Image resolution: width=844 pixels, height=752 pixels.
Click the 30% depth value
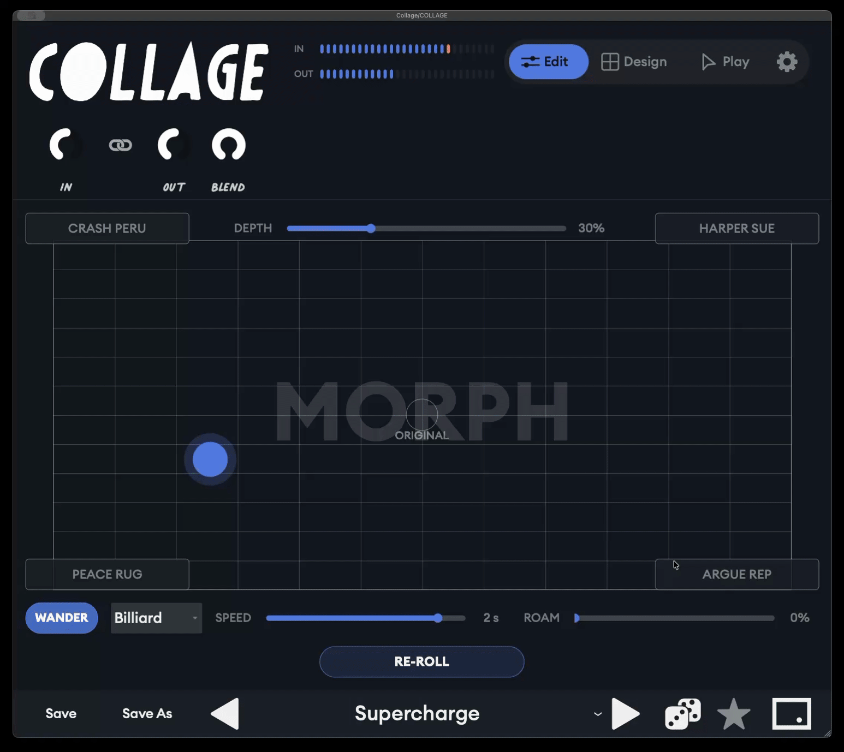pos(591,228)
